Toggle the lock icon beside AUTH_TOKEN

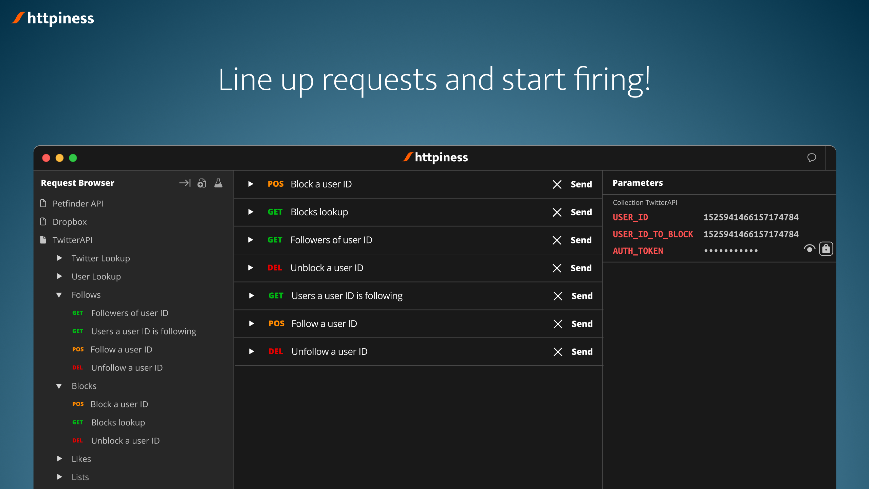pyautogui.click(x=826, y=249)
